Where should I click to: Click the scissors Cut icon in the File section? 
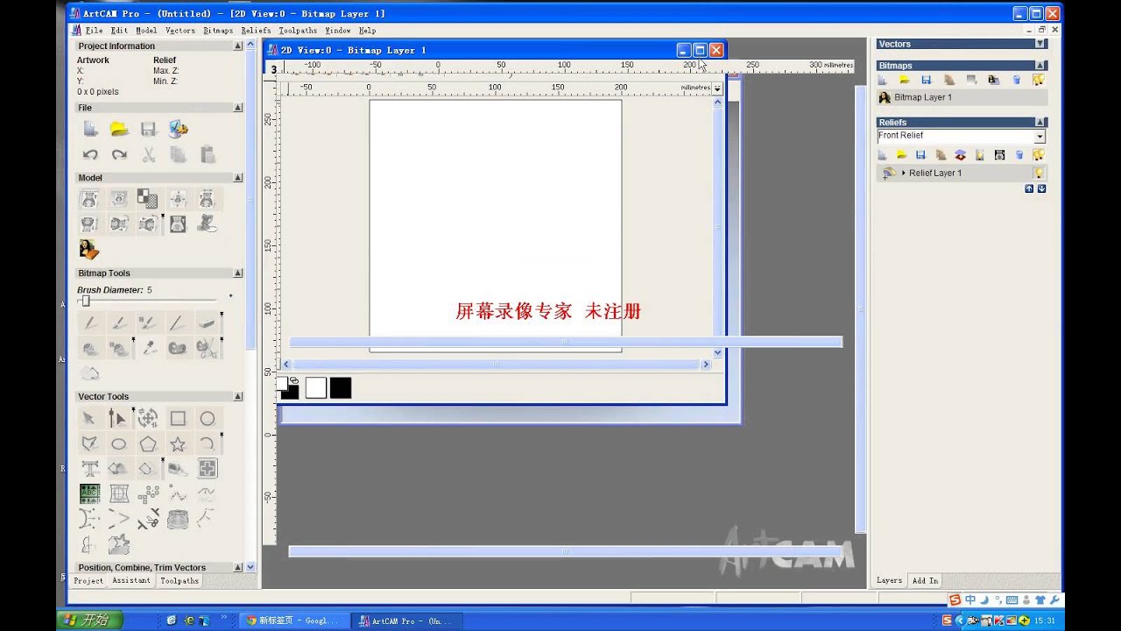(x=148, y=155)
